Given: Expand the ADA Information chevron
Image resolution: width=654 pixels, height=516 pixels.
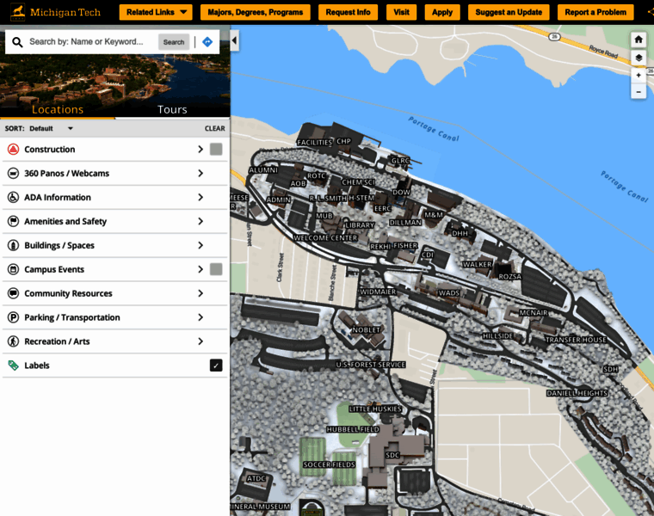Looking at the screenshot, I should pyautogui.click(x=201, y=197).
